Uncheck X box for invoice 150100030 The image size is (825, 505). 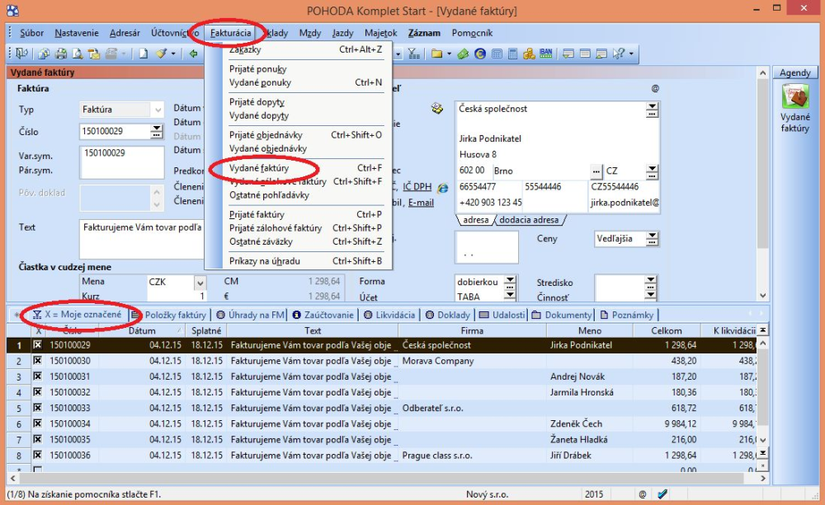click(37, 361)
